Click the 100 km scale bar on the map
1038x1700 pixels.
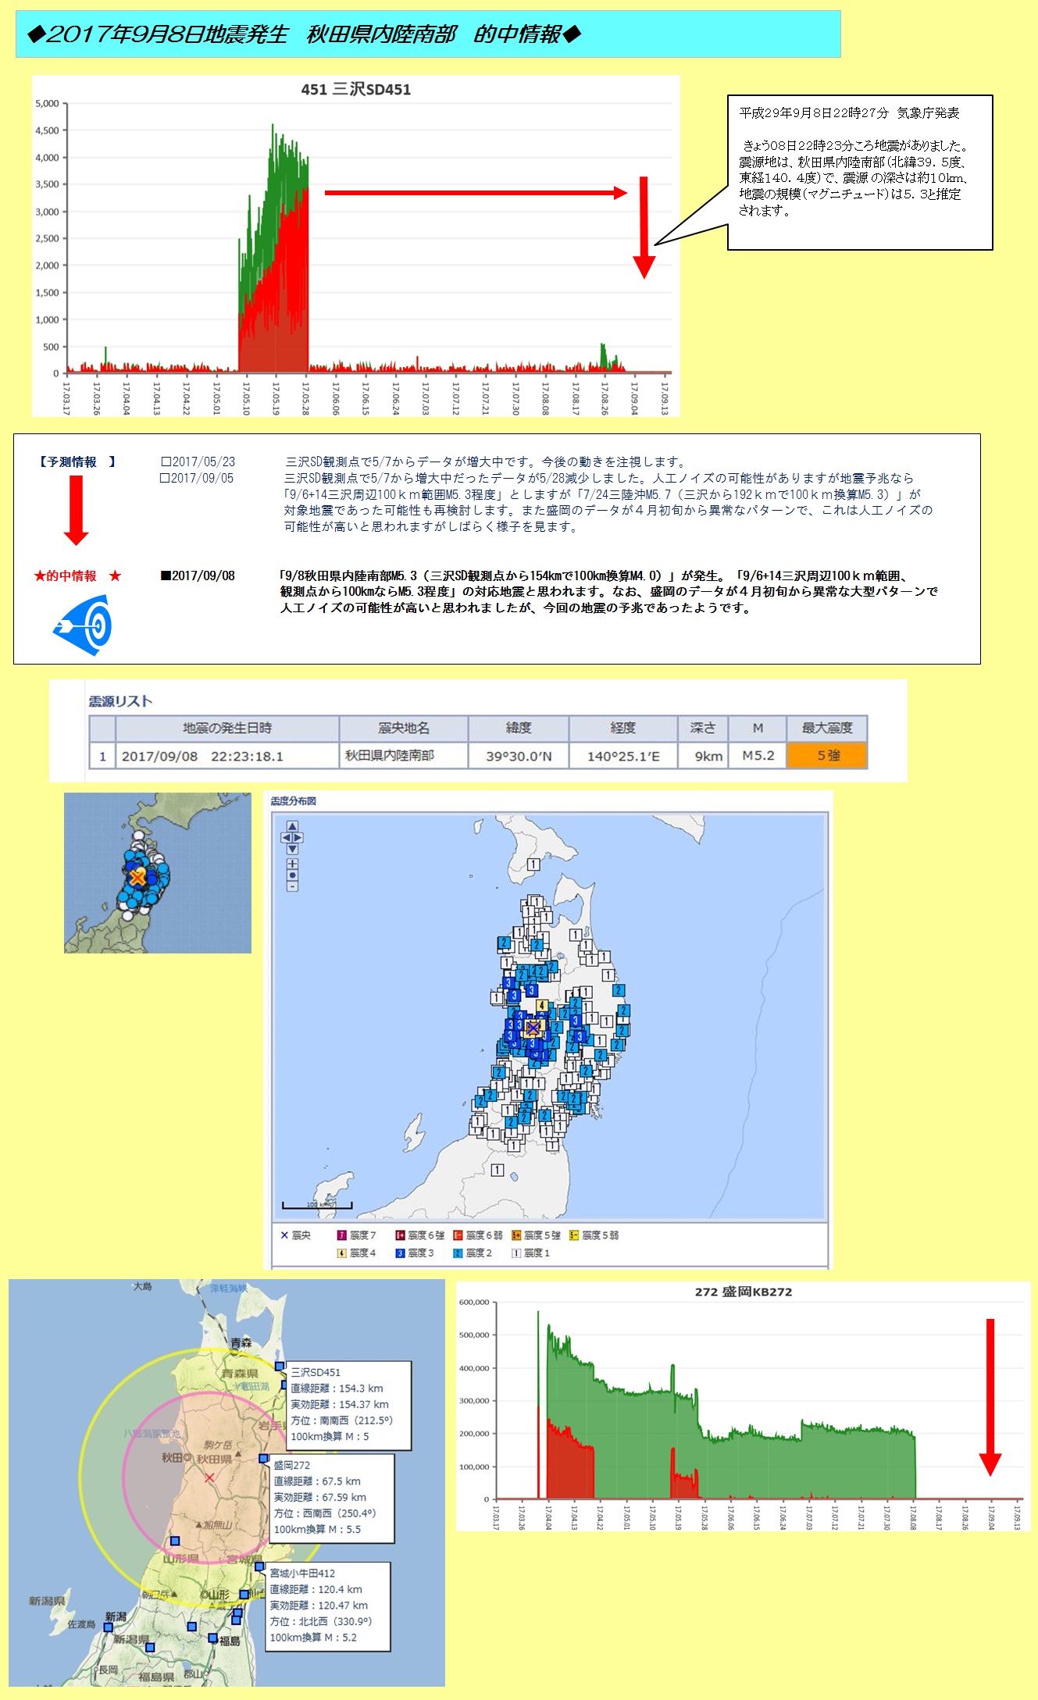click(x=317, y=1206)
